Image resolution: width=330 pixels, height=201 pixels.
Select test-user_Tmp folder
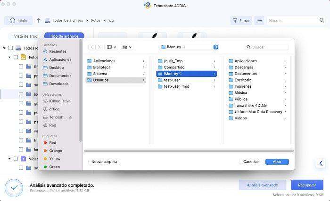187,86
